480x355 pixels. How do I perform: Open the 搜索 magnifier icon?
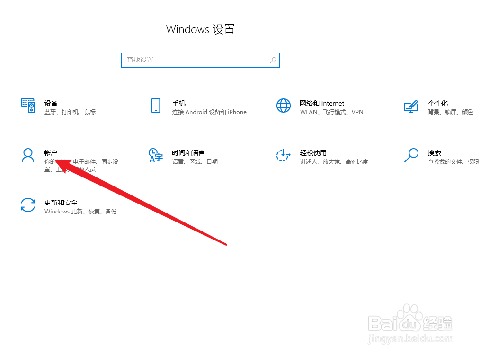point(411,155)
